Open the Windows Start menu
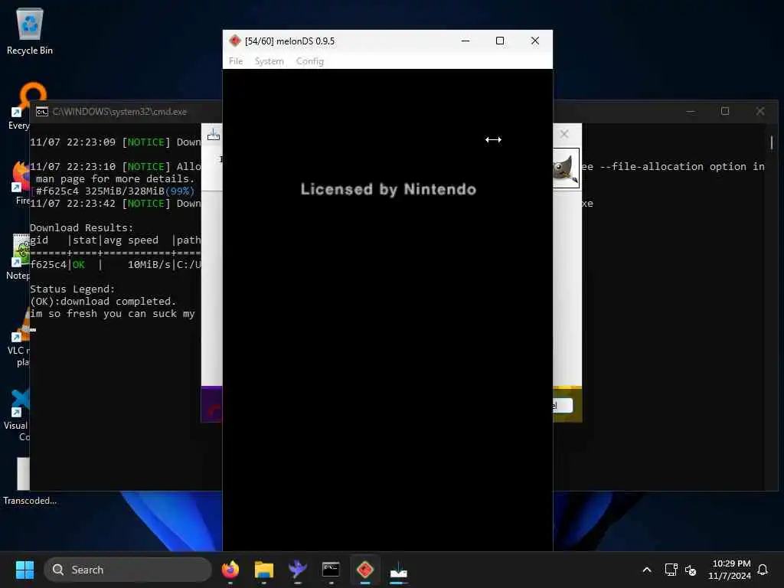This screenshot has height=588, width=784. tap(24, 570)
